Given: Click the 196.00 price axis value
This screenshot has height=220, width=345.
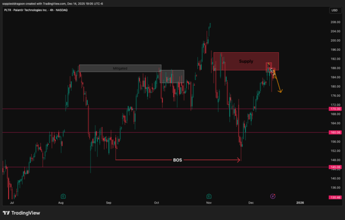Looking at the screenshot, I should click(335, 50).
